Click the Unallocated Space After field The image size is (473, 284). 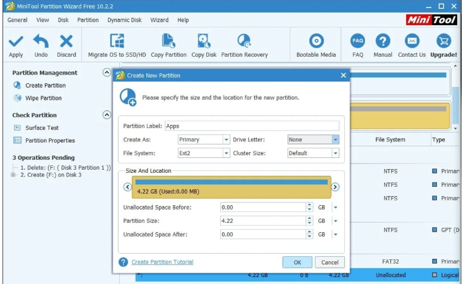tap(263, 235)
